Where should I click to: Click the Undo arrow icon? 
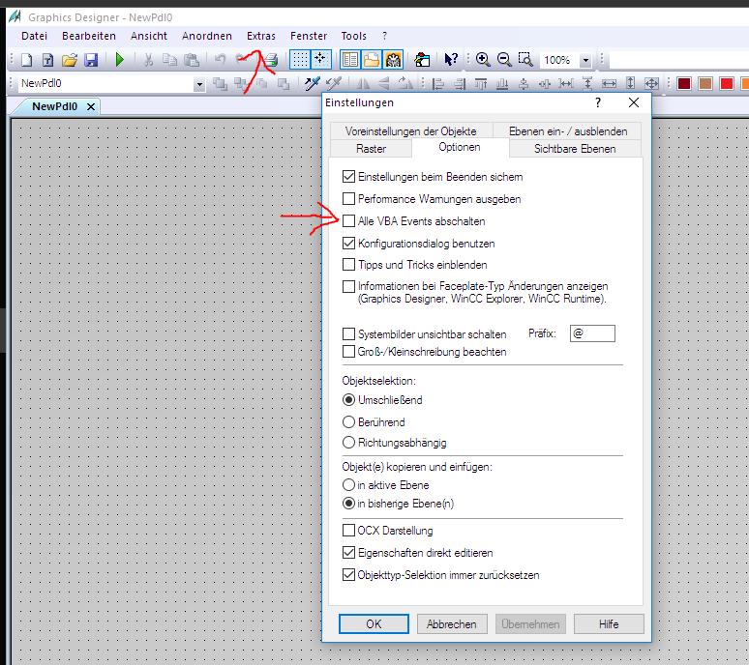coord(221,60)
